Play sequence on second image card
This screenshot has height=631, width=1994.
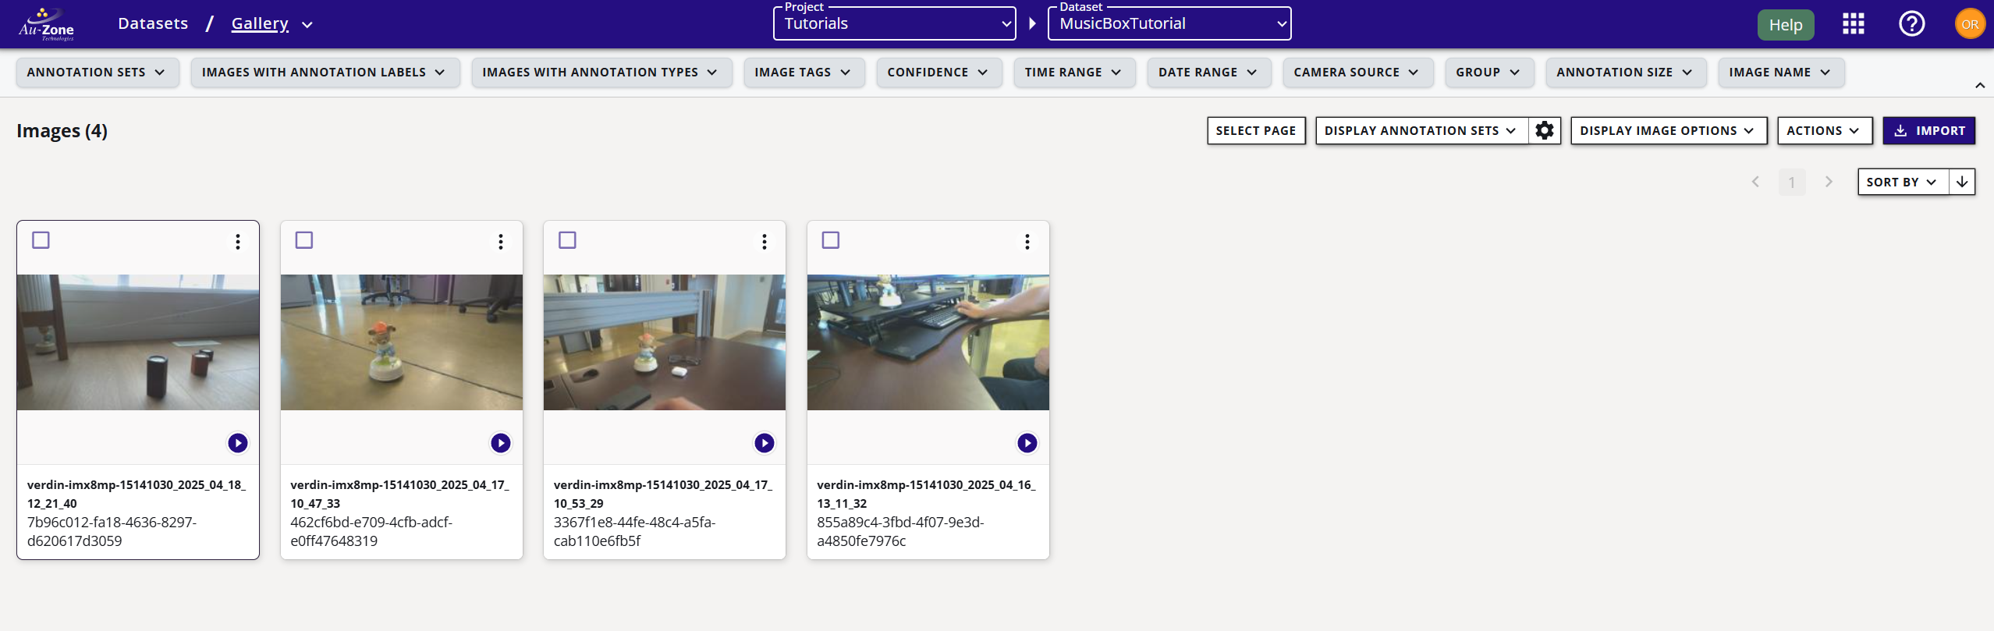click(x=501, y=443)
